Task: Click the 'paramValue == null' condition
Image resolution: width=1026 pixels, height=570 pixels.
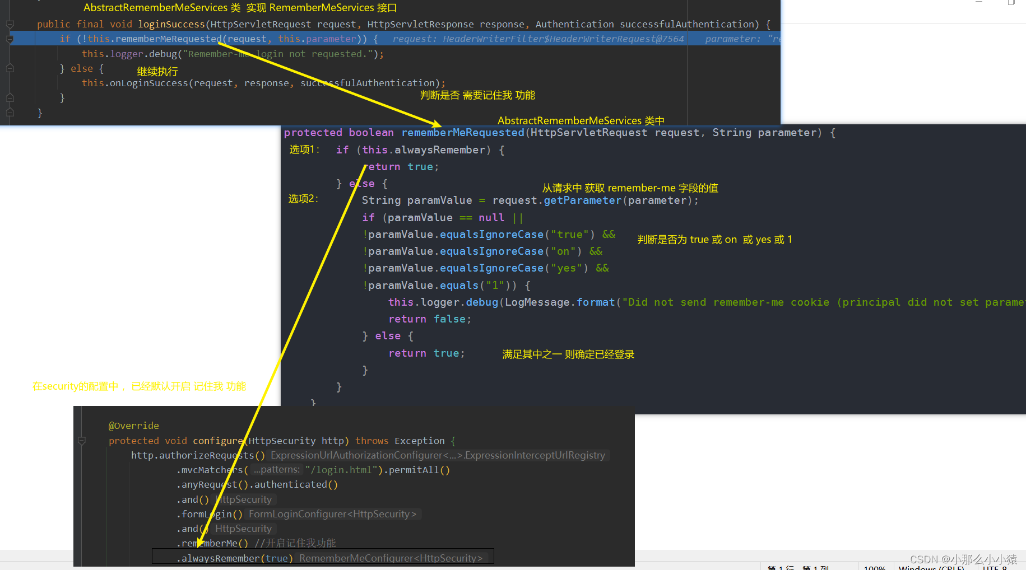Action: click(446, 218)
